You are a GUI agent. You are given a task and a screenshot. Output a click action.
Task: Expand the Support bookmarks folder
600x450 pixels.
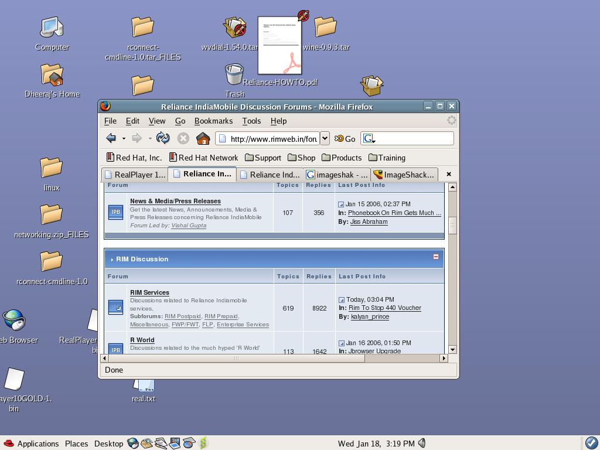coord(263,158)
